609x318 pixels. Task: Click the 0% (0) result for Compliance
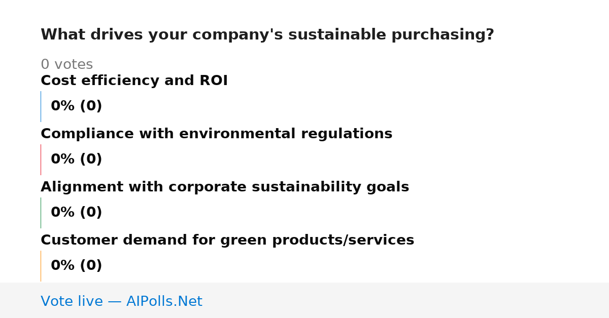click(76, 160)
